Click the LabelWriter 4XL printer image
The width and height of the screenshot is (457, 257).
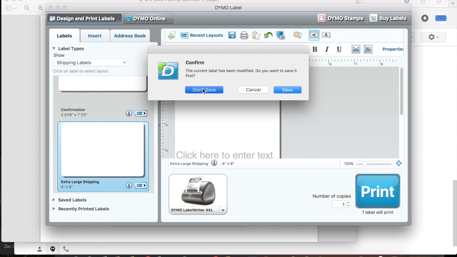click(198, 191)
